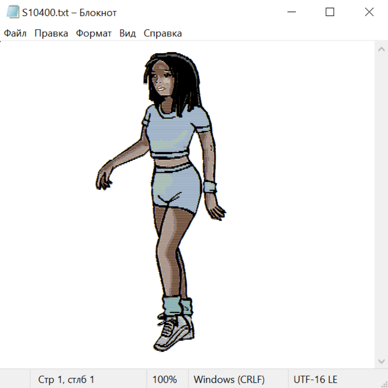Open the Правка menu
Image resolution: width=388 pixels, height=388 pixels.
(x=51, y=34)
